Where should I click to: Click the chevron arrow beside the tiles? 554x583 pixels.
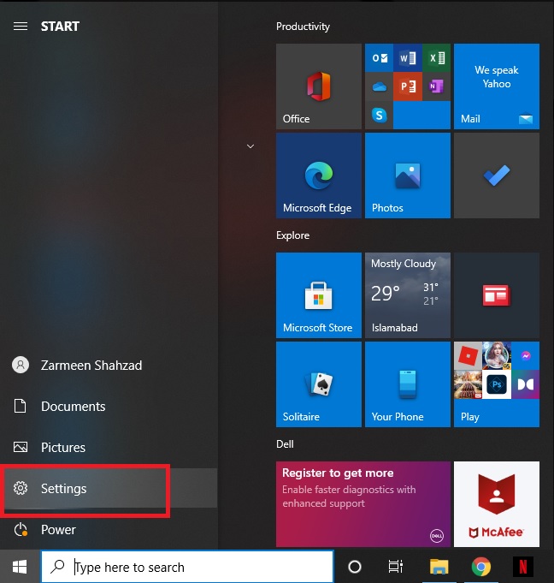click(250, 146)
